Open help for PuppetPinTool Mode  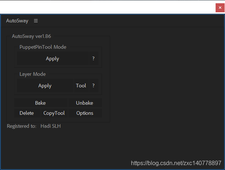94,58
